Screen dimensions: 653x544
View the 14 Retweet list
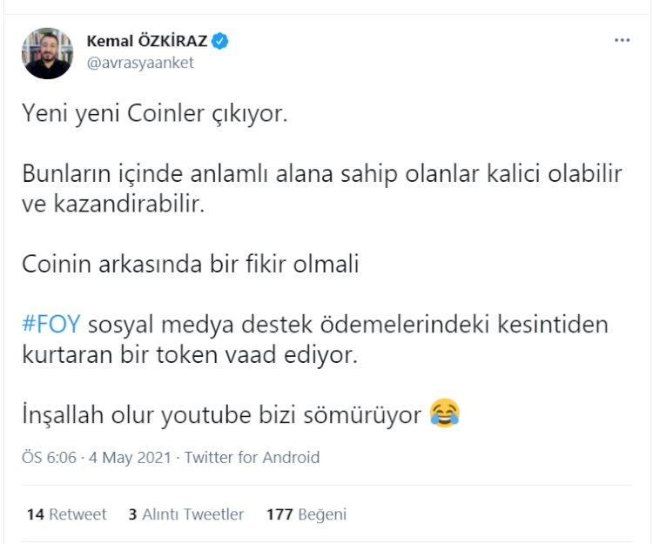click(66, 514)
